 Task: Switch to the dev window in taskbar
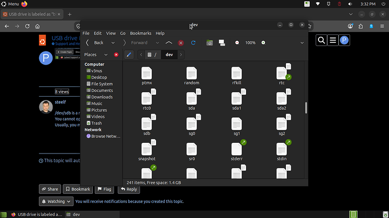coord(92,214)
